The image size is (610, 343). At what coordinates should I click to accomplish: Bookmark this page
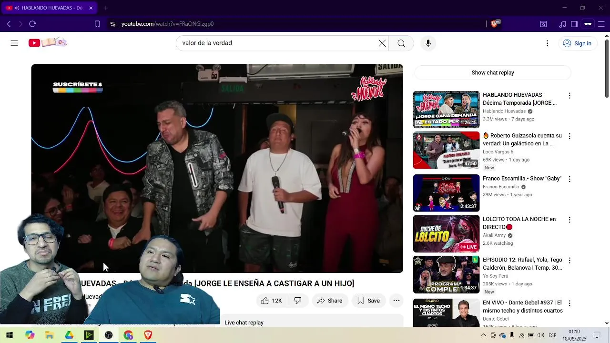tap(97, 24)
